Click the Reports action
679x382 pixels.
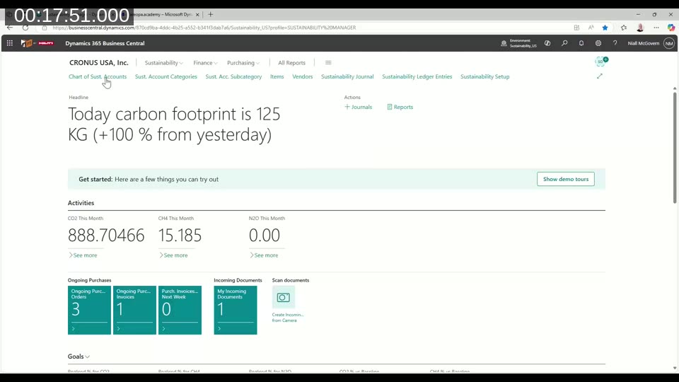click(x=400, y=107)
